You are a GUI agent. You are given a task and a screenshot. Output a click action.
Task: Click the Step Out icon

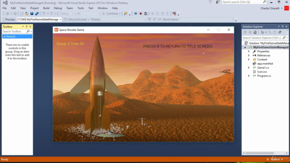[167, 14]
